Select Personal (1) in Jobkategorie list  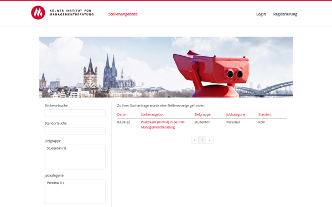(x=55, y=183)
